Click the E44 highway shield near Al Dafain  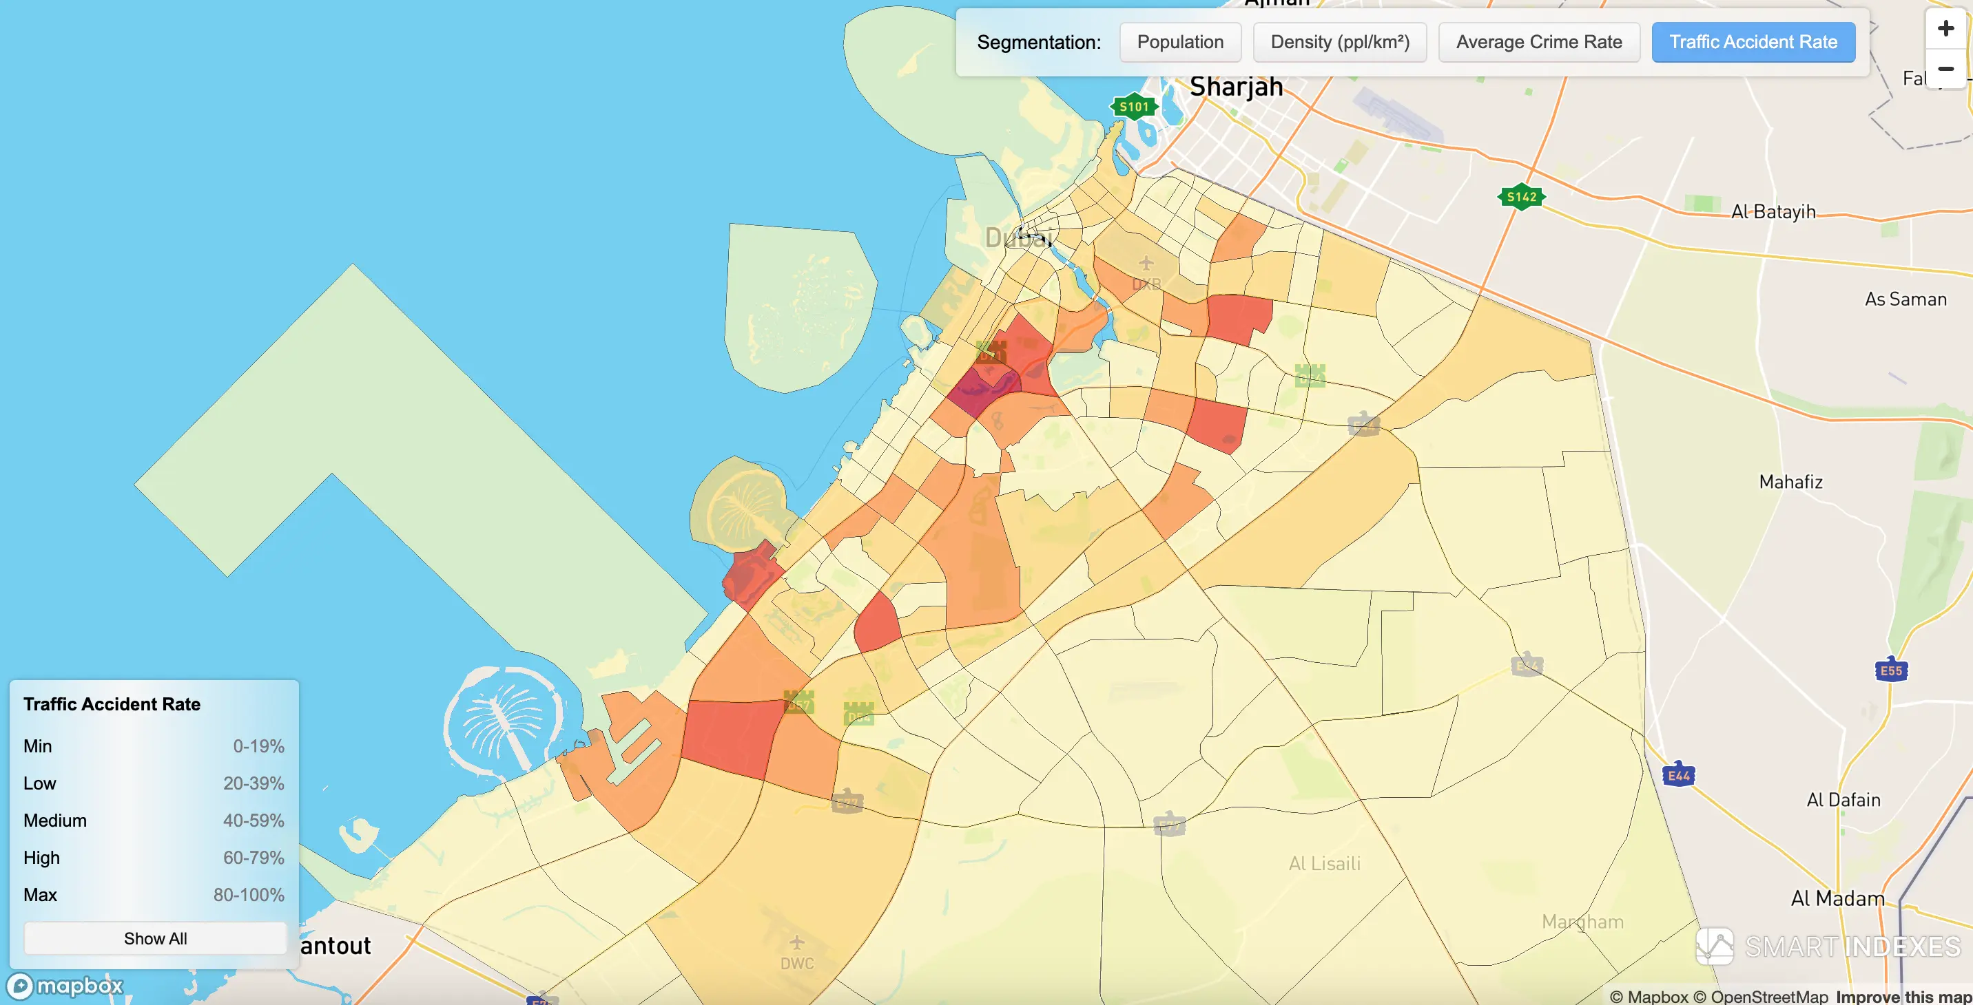pyautogui.click(x=1678, y=774)
